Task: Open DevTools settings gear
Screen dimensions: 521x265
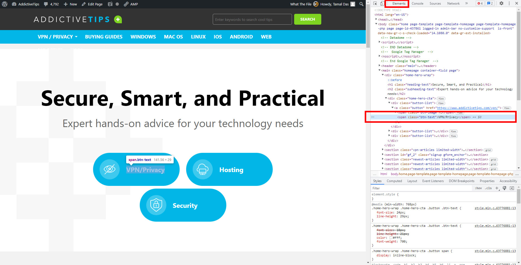Action: [501, 4]
